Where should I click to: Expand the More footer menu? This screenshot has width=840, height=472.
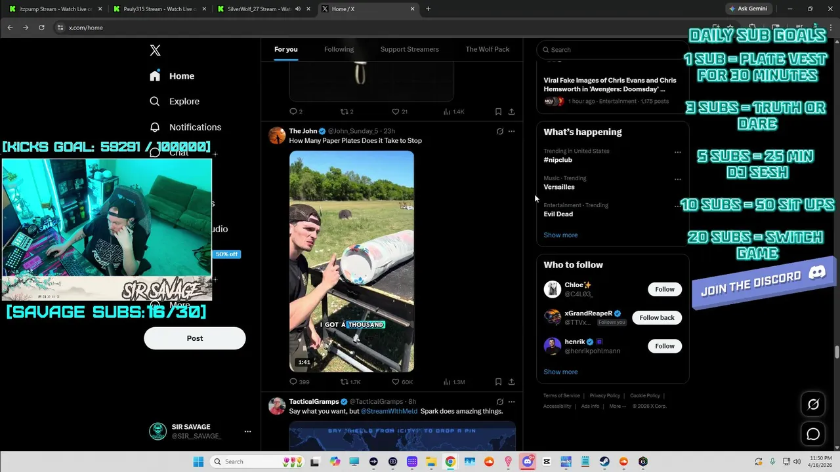pos(617,406)
